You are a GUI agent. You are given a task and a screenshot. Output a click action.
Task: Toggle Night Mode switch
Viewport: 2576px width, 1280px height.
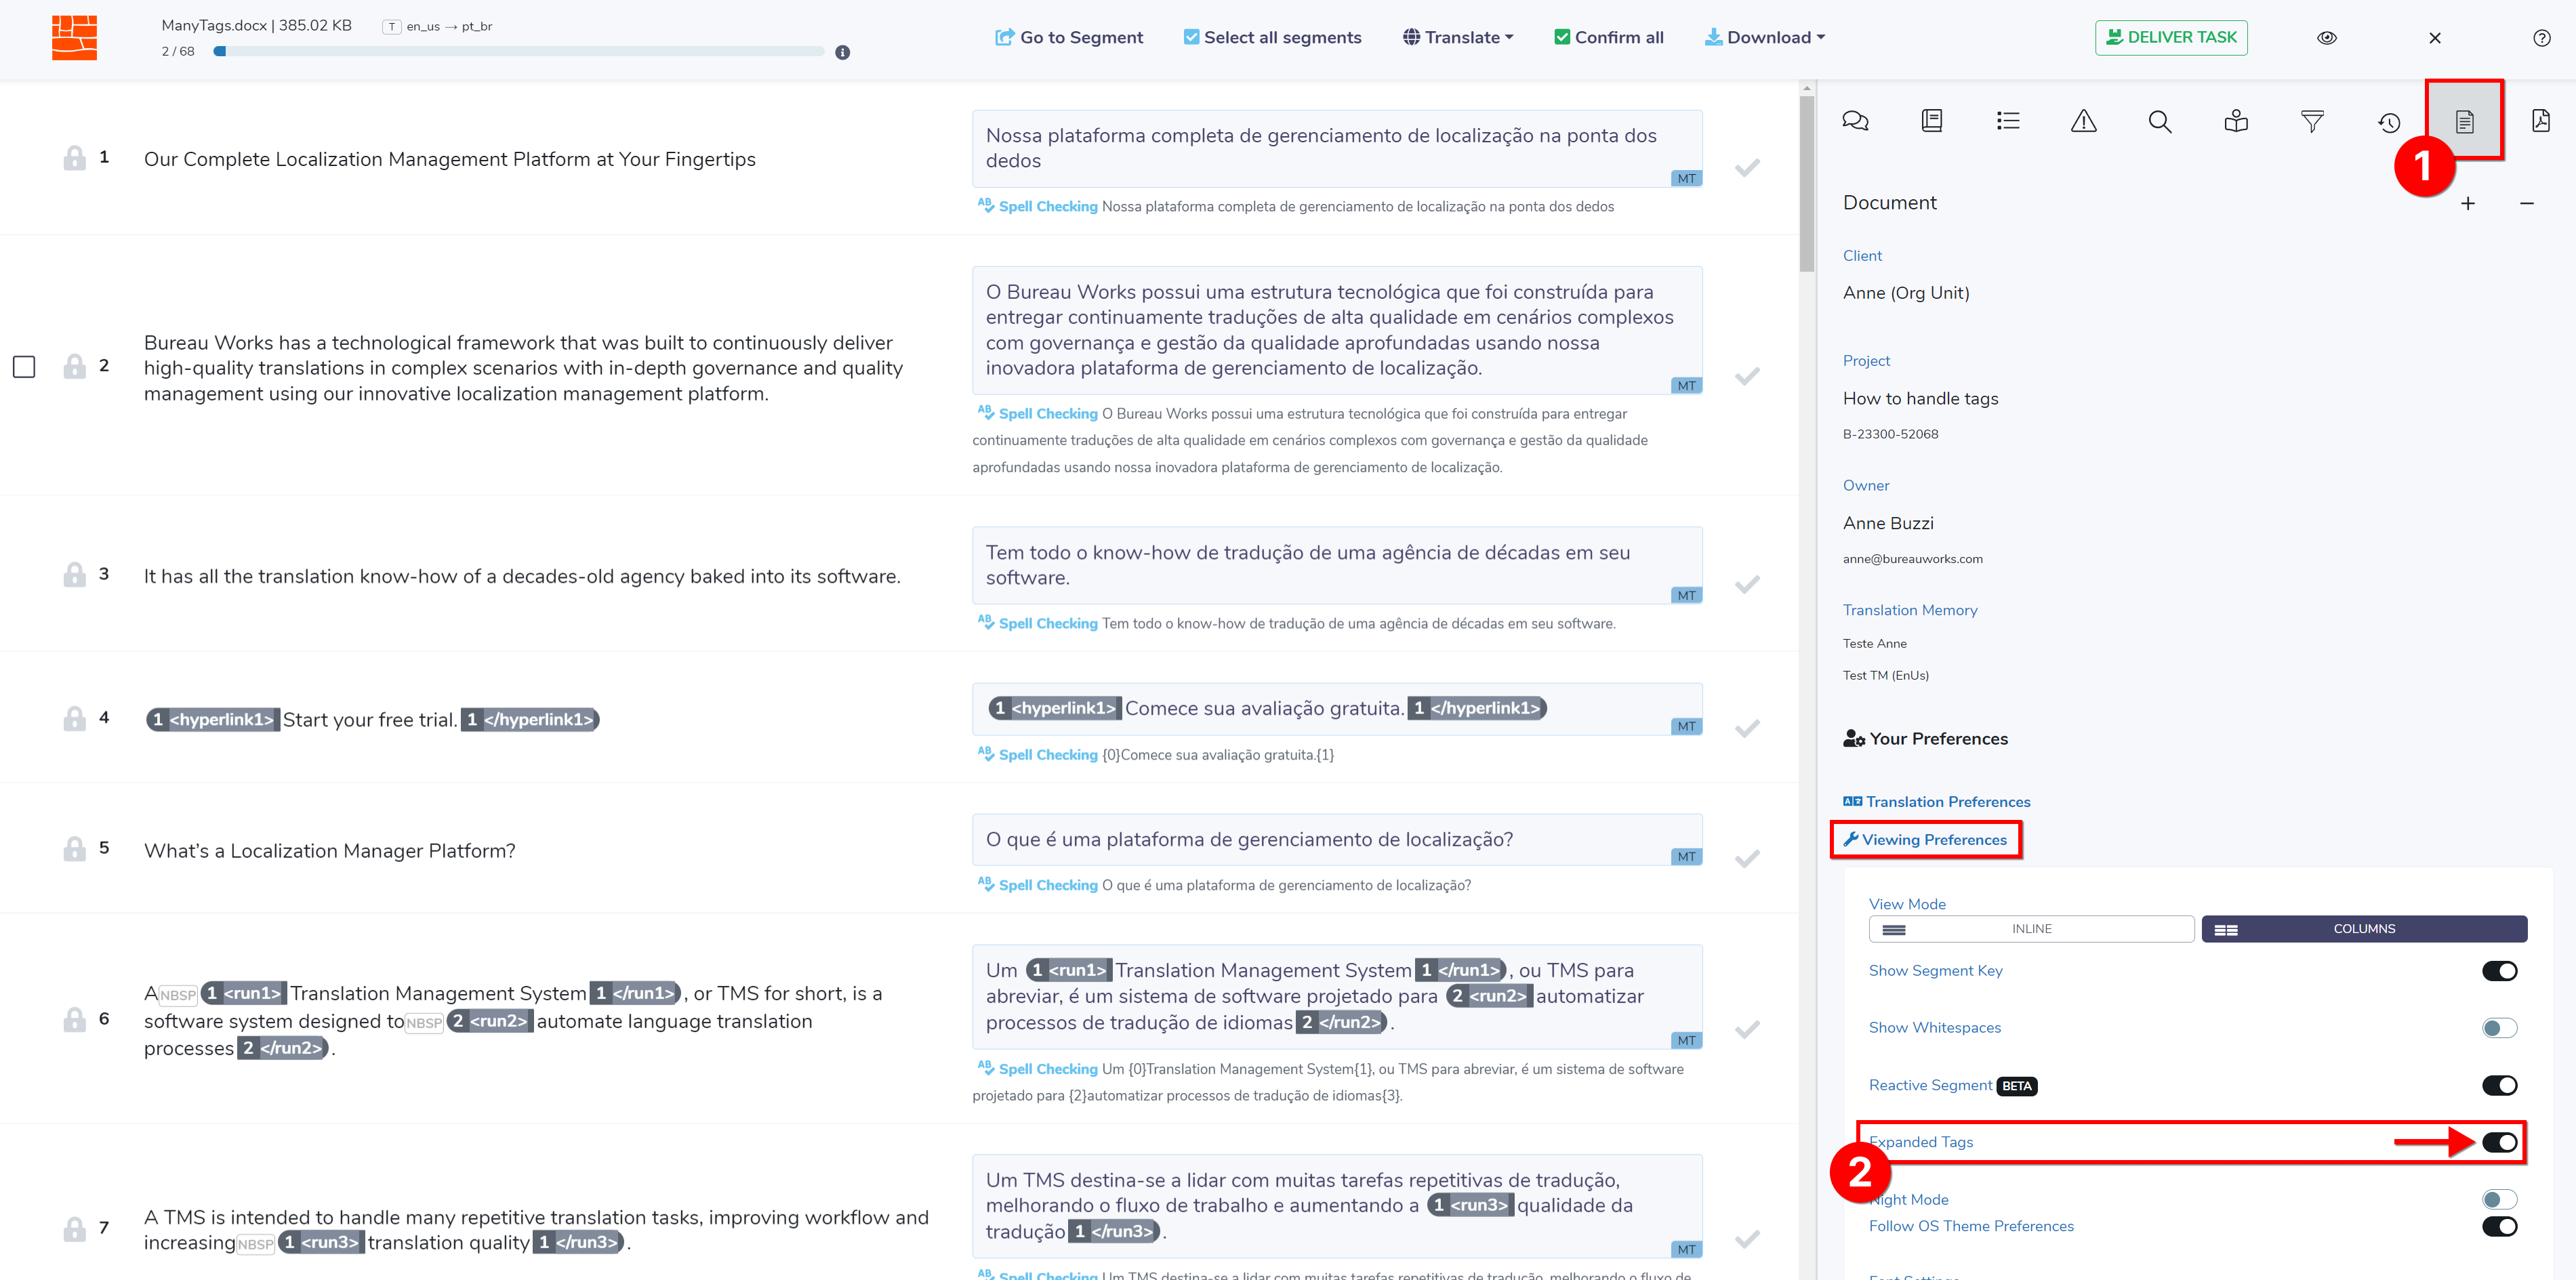coord(2499,1199)
